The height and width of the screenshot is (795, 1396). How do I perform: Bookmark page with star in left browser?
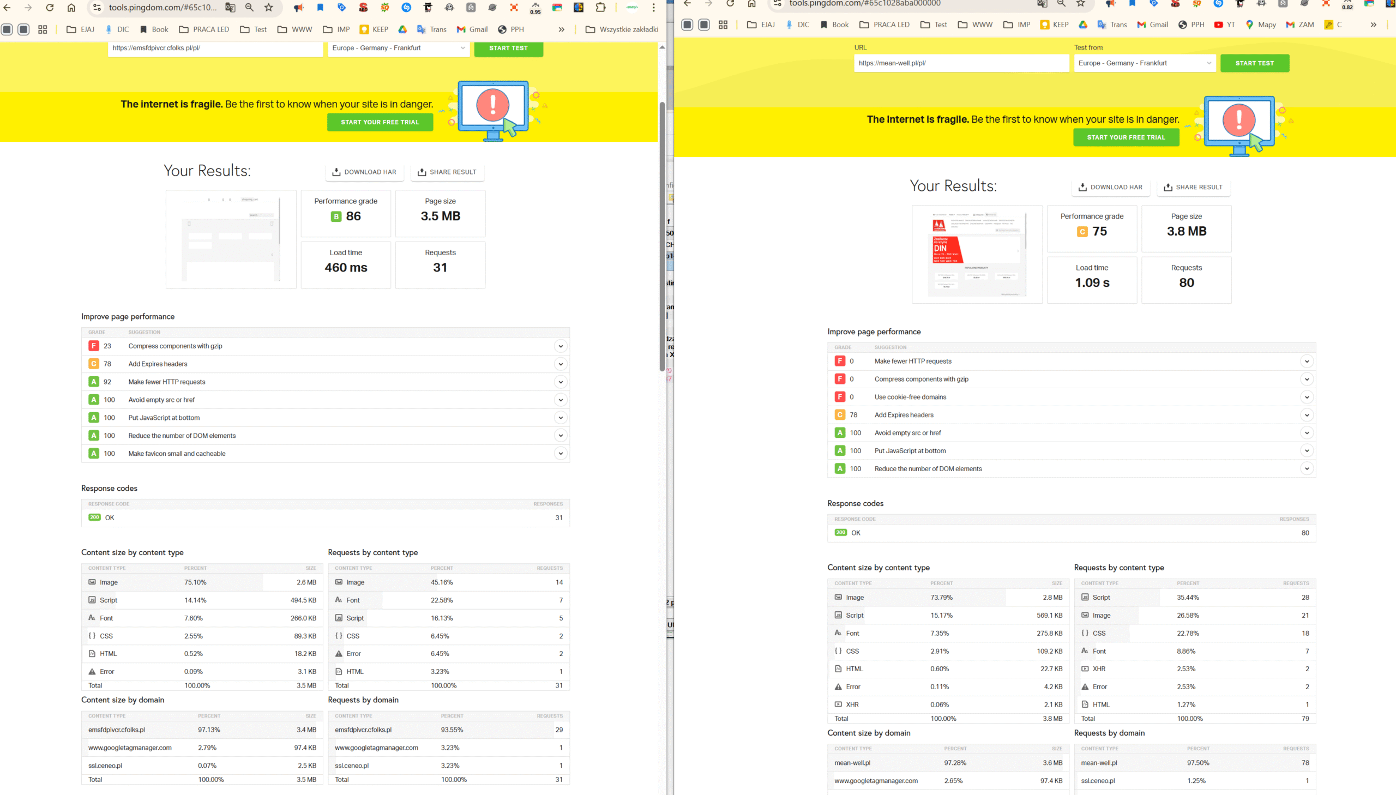269,8
